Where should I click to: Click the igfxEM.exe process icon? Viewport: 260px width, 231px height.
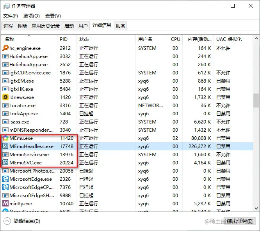[5, 81]
